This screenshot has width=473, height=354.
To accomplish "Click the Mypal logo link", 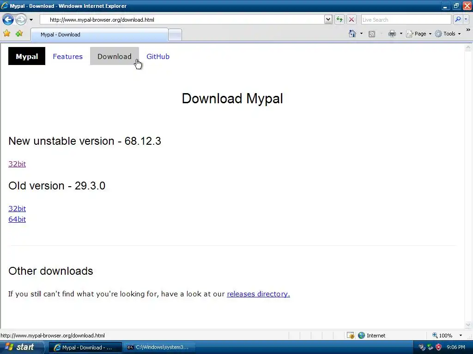I will (x=27, y=56).
